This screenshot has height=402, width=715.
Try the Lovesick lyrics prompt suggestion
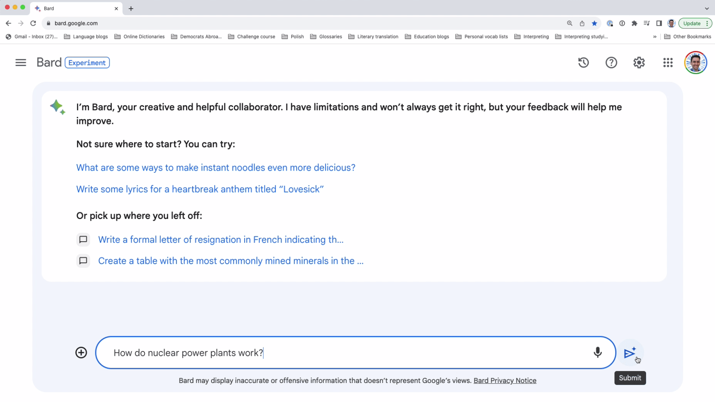coord(200,189)
